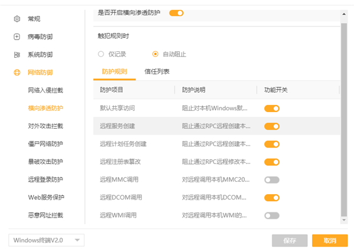Enable the 远程WMI调用 protection switch

271,216
